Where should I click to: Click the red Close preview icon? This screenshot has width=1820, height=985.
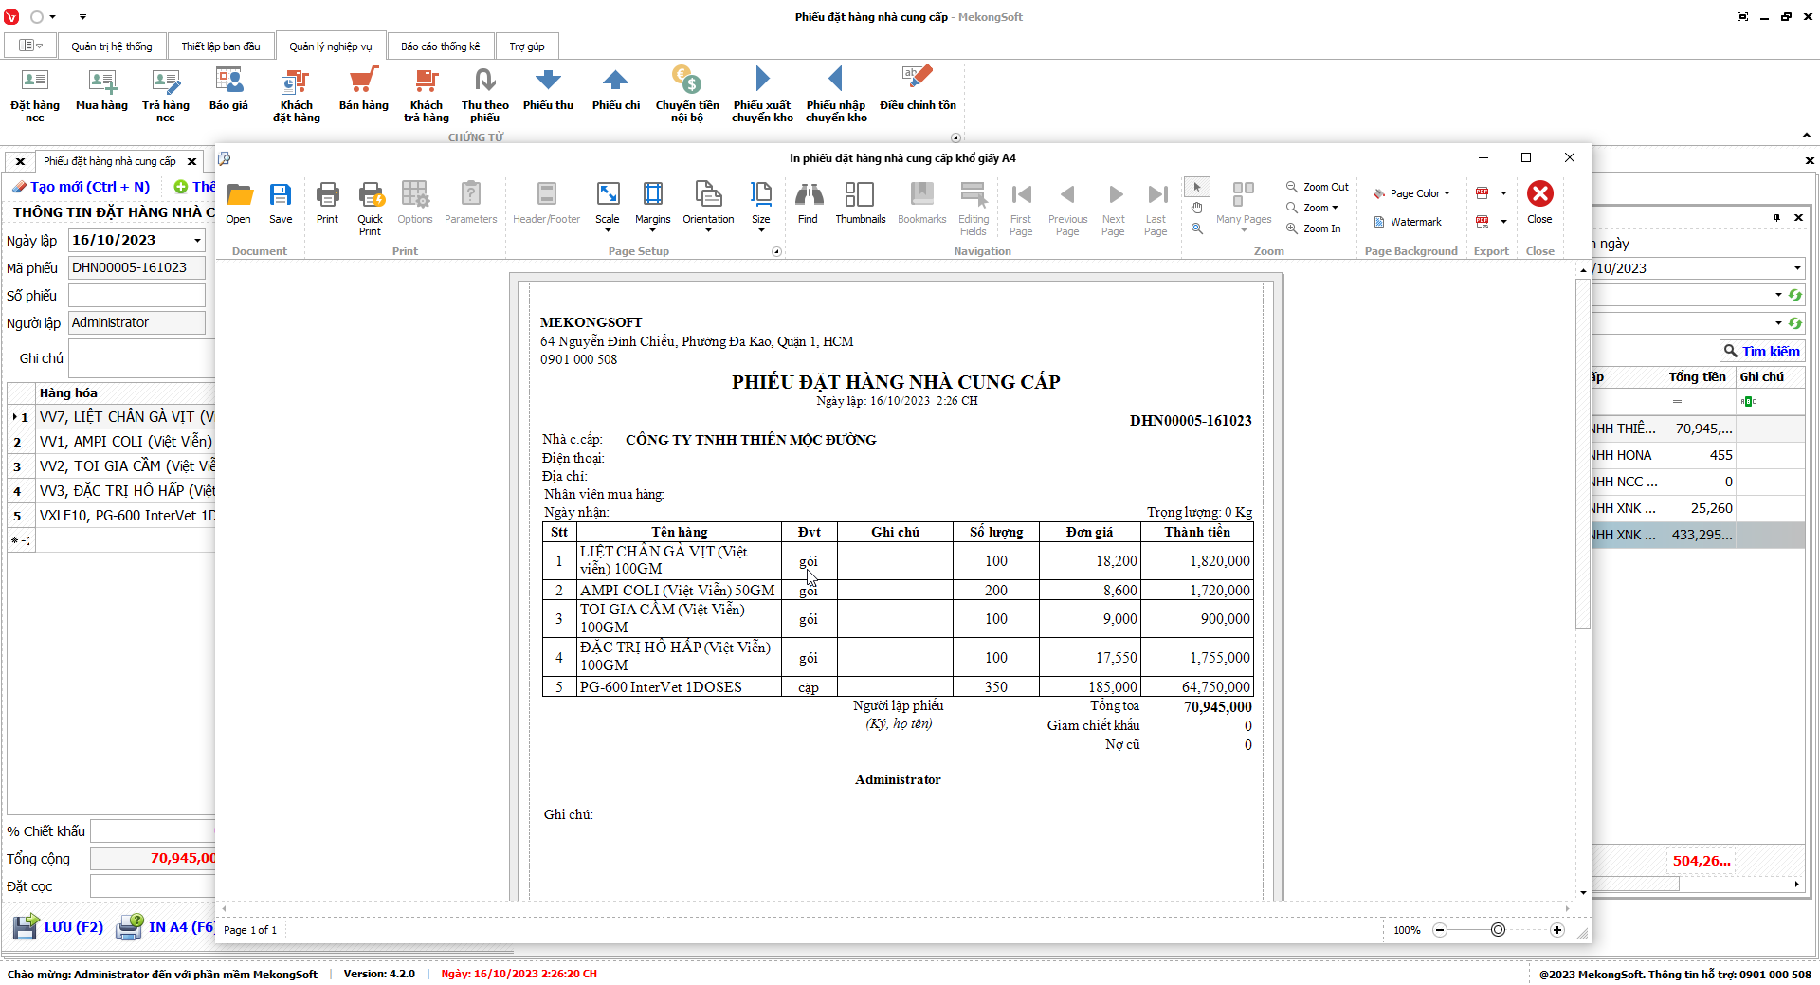[x=1539, y=195]
